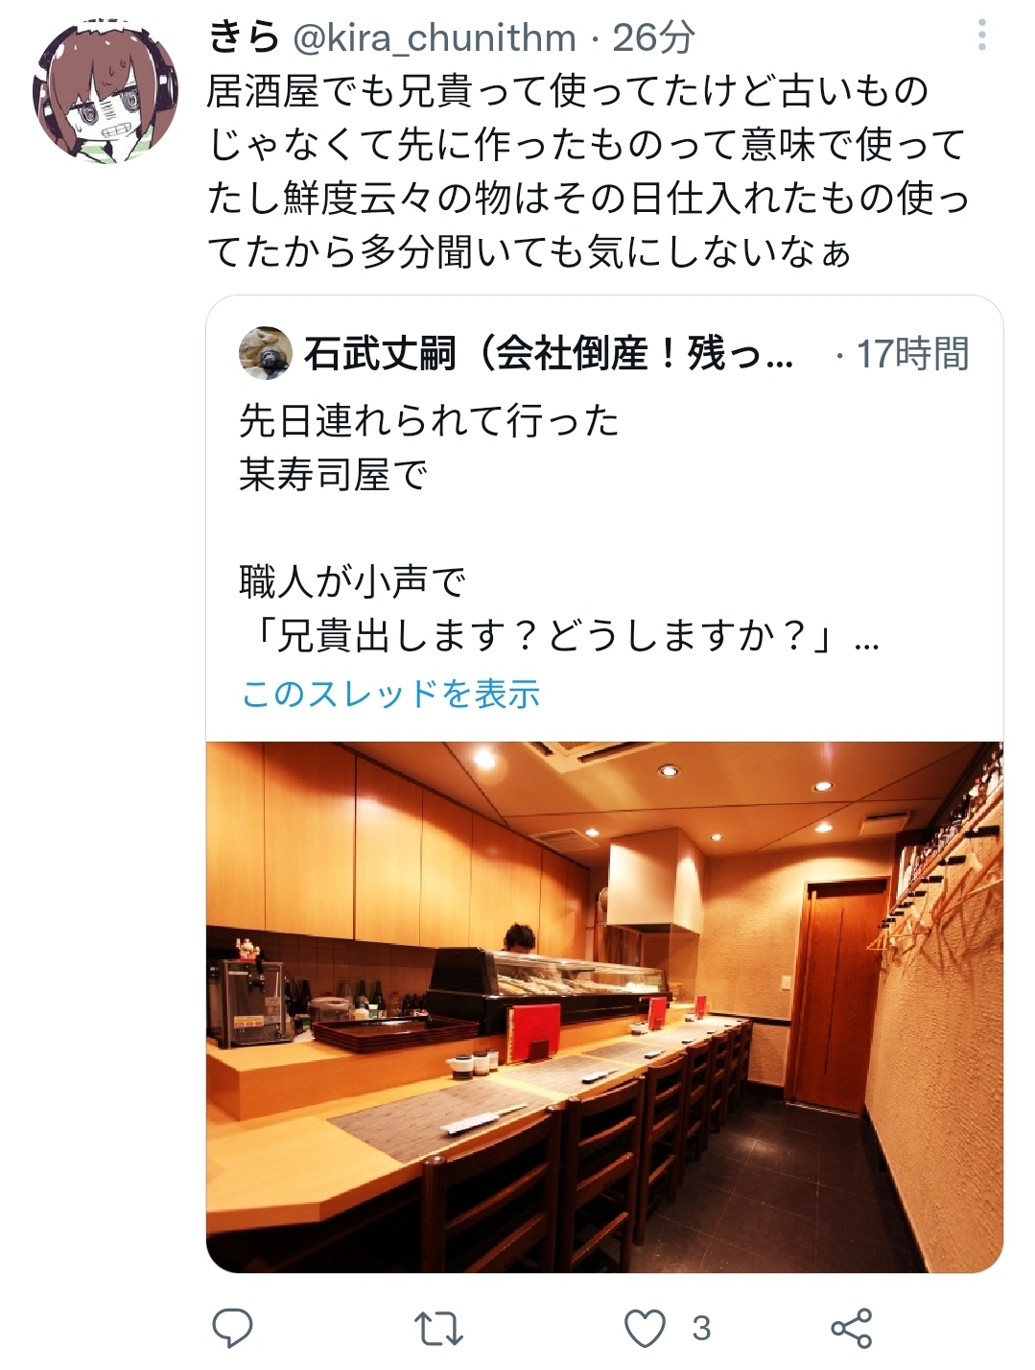The height and width of the screenshot is (1370, 1035).
Task: Click the display name きら
Action: tap(244, 37)
